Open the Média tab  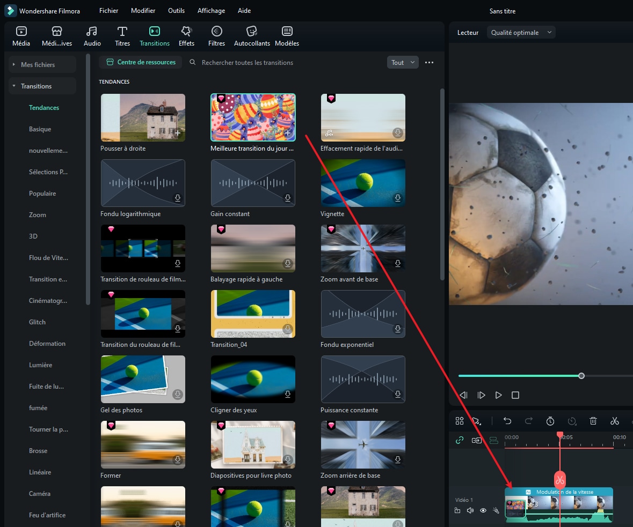click(21, 36)
